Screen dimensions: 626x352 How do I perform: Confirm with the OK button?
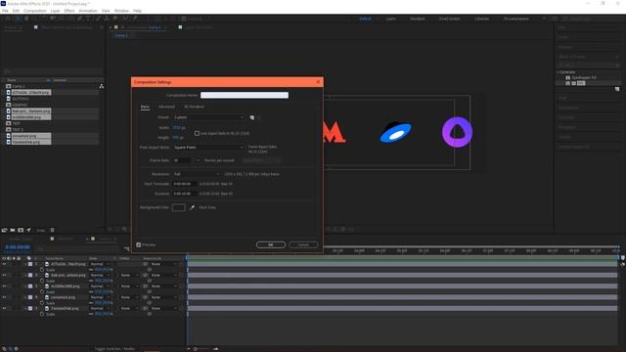271,244
